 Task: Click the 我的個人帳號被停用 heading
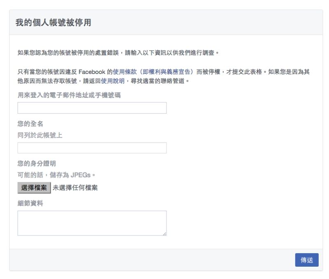(53, 23)
